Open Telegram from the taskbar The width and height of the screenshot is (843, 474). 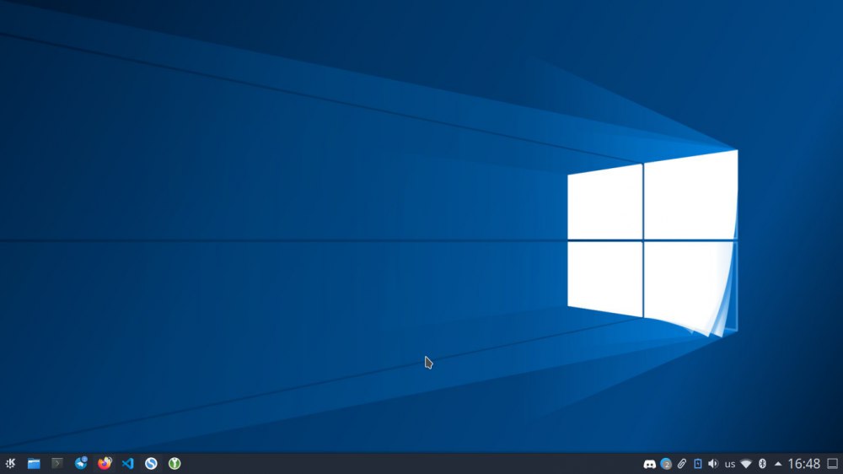click(x=81, y=463)
